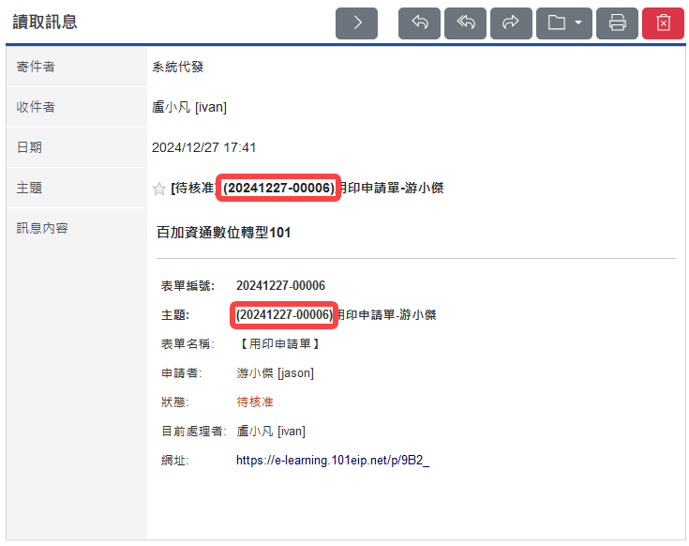Open the move-to-folder dropdown
Screen dimensions: 689x546
(x=564, y=23)
